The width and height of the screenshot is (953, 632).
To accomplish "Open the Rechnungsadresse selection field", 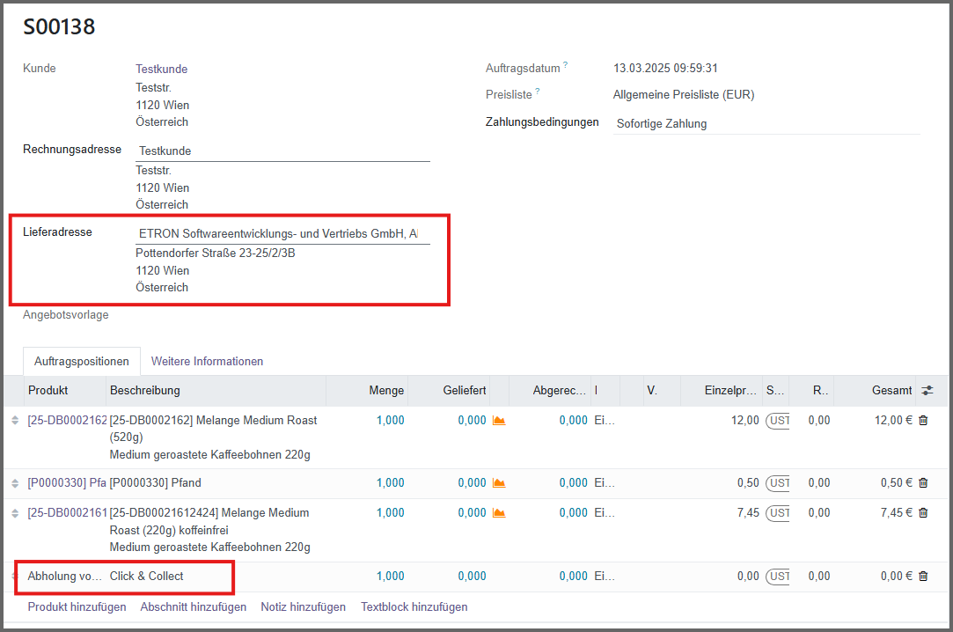I will pyautogui.click(x=282, y=151).
